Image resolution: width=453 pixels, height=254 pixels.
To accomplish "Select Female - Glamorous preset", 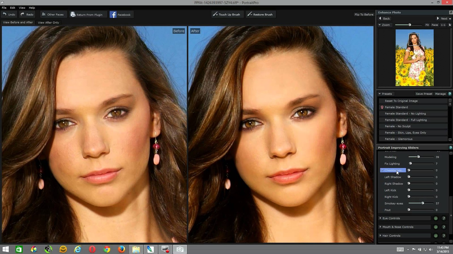I will tap(413, 139).
